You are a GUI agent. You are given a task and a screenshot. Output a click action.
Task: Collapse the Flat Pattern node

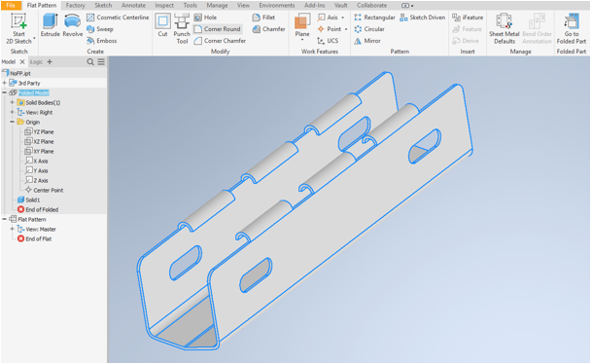[x=5, y=219]
